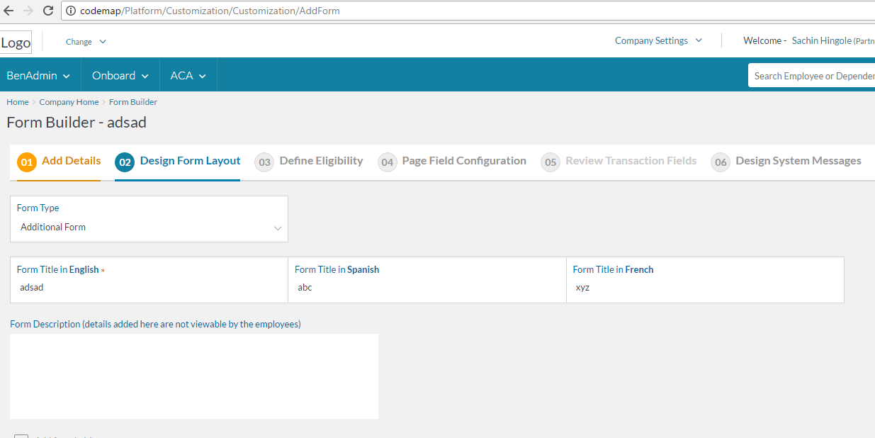Click the site info icon in address bar

click(71, 11)
